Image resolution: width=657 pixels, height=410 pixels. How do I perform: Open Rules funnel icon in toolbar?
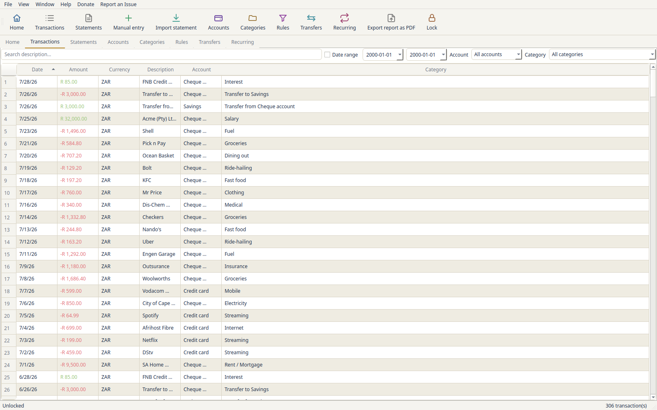click(283, 18)
